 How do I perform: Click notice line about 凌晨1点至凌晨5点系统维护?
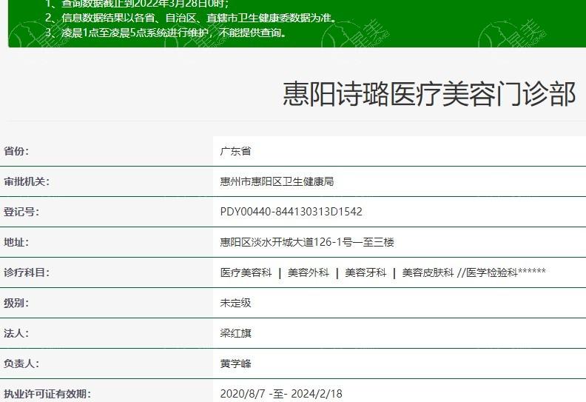tap(166, 33)
